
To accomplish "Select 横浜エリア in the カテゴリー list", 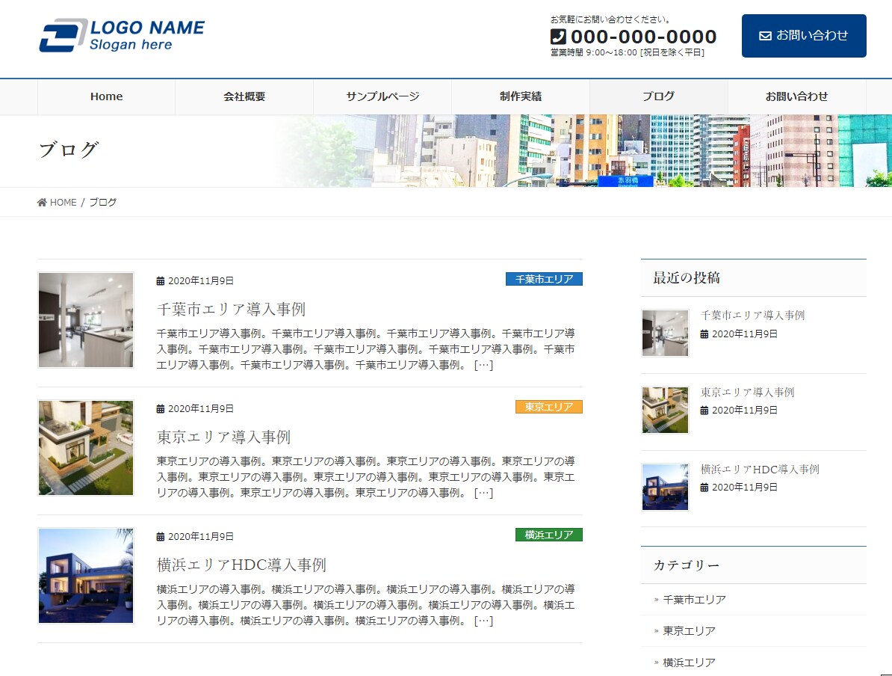I will (x=690, y=663).
